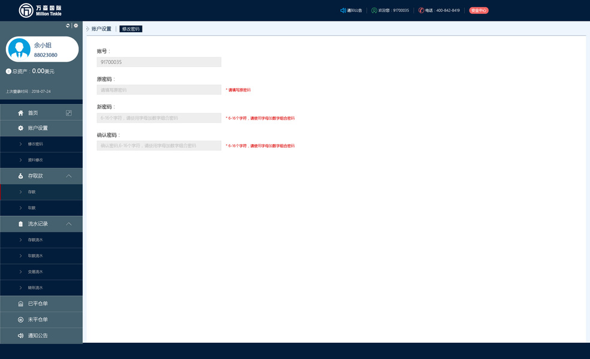Click the bank icon beside 已平仓单
The width and height of the screenshot is (590, 359).
(21, 304)
